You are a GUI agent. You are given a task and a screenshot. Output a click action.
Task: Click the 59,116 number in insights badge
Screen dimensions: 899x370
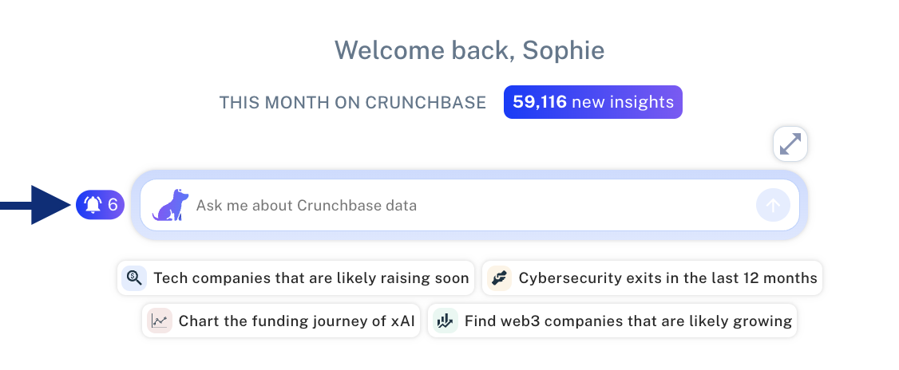tap(540, 102)
